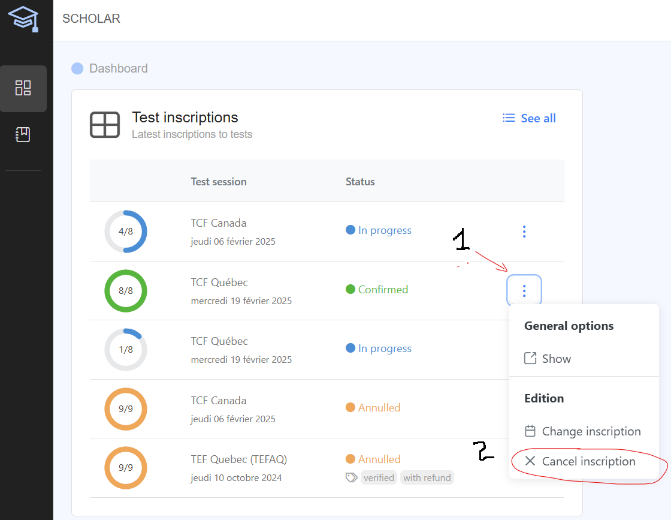
Task: Click the green 8/8 progress ring
Action: pos(126,291)
